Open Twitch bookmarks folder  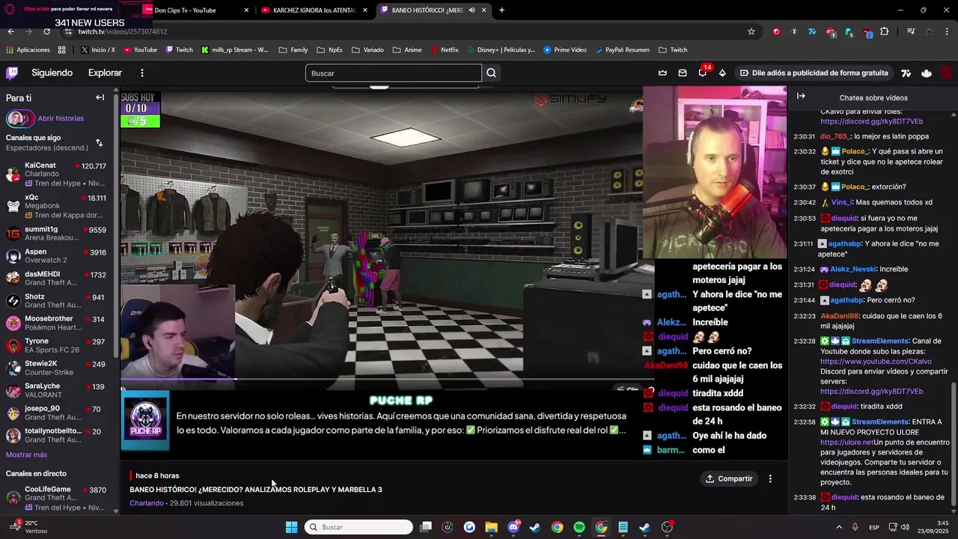coord(673,50)
